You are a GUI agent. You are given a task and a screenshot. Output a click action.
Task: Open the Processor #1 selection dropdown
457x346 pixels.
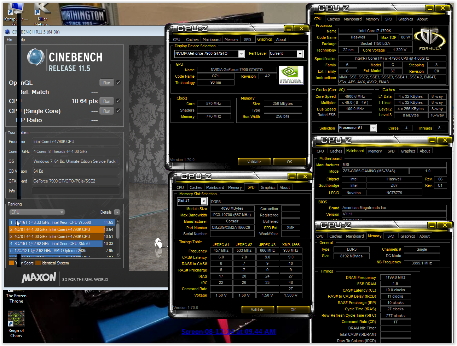tap(373, 128)
